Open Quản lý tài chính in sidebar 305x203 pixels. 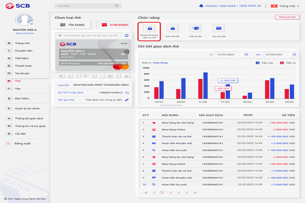point(26,109)
